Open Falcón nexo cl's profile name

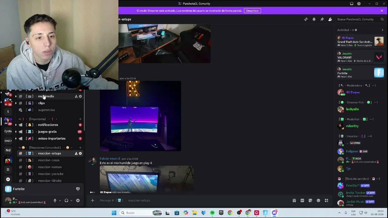[x=110, y=159]
